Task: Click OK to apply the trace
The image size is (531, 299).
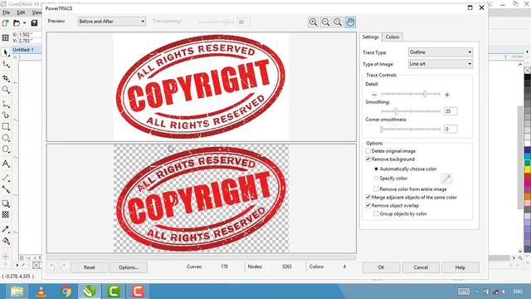Action: click(x=381, y=267)
